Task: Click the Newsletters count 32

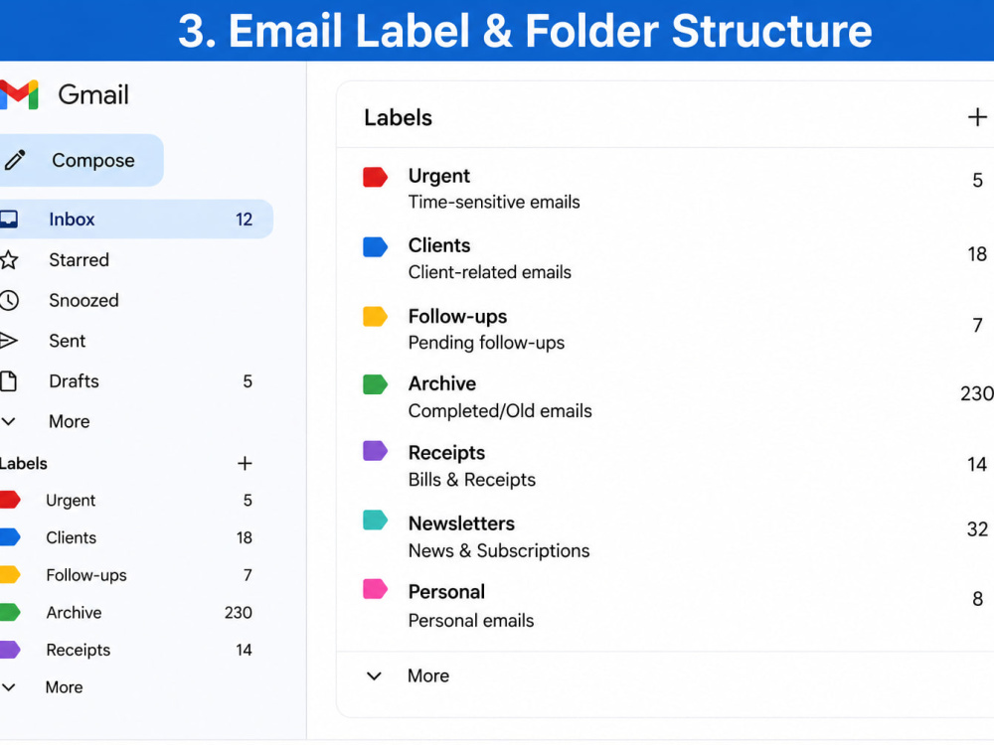Action: (x=977, y=529)
